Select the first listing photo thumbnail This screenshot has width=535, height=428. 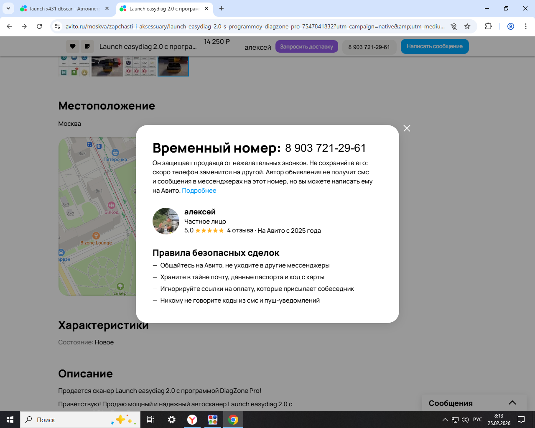coord(74,66)
